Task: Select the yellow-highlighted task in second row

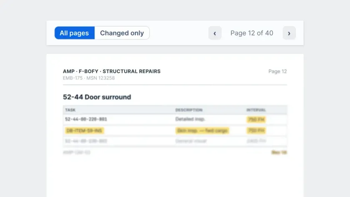Action: click(x=84, y=131)
